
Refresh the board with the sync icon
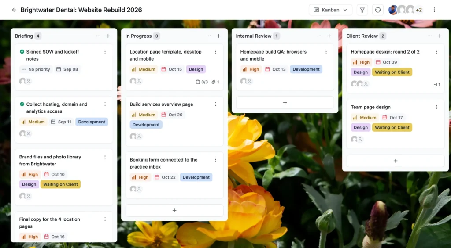coord(377,10)
